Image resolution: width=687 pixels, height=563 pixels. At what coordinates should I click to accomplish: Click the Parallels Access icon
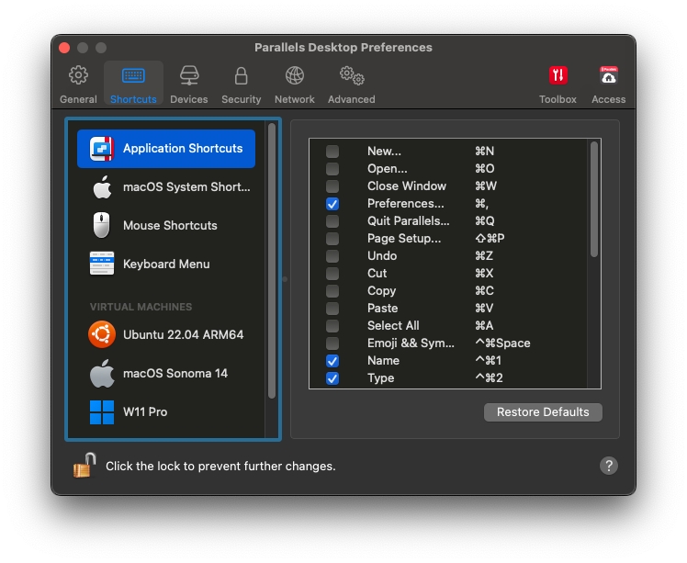[608, 84]
